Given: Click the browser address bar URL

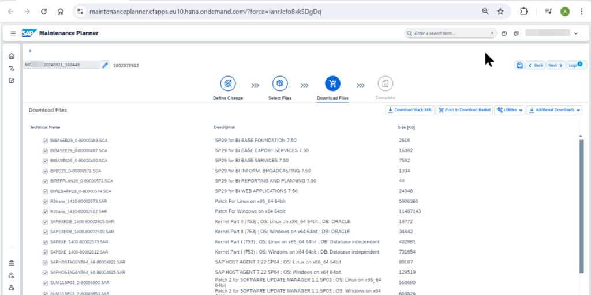Looking at the screenshot, I should pos(205,12).
